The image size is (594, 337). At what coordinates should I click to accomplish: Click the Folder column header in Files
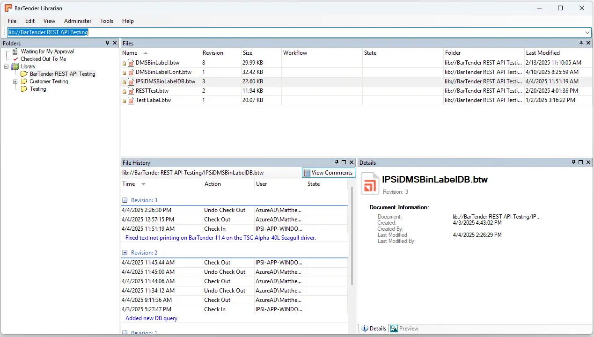point(484,53)
